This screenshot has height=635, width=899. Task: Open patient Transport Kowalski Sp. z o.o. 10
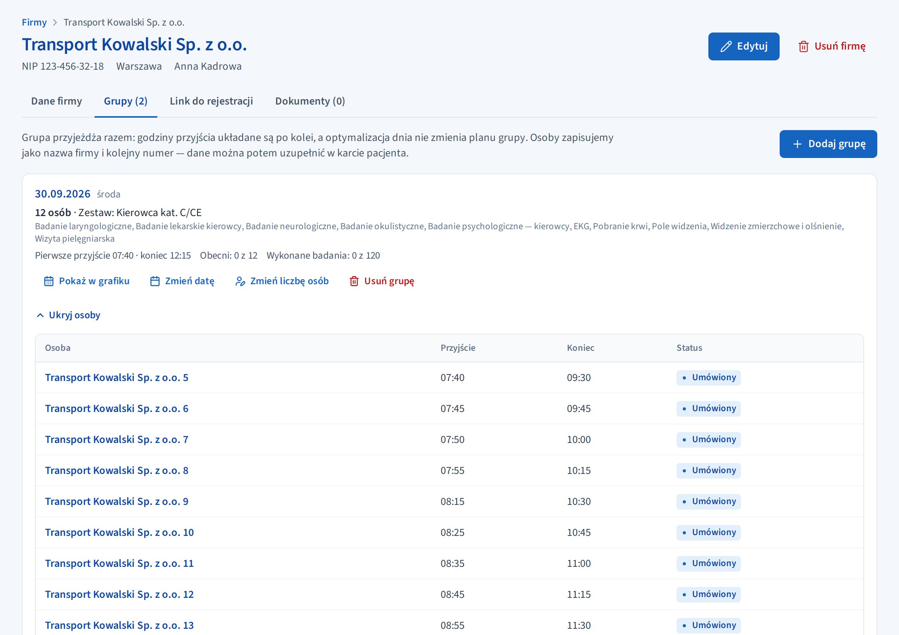tap(119, 532)
